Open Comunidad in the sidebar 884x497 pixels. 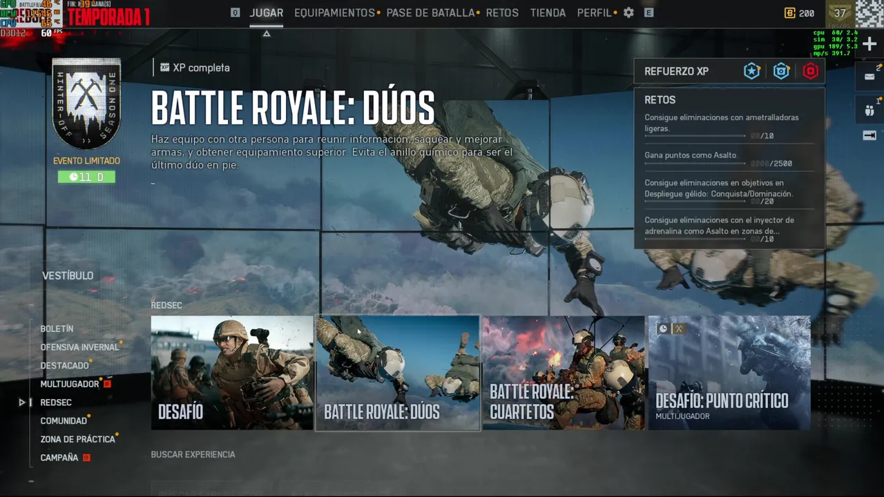pos(64,421)
